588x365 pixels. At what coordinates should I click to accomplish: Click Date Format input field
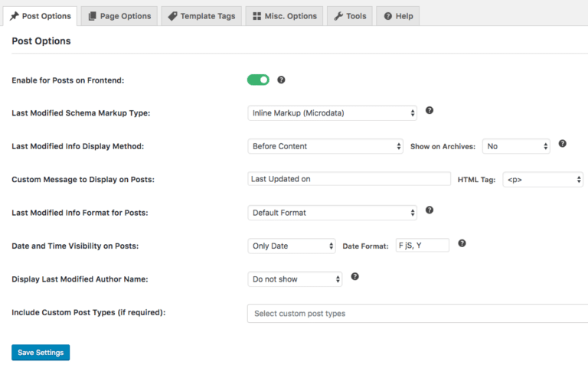423,246
